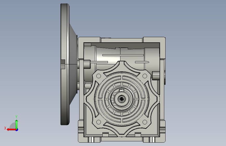The height and width of the screenshot is (146, 226).
Task: Click the red X axis arrow of the triad
Action: [x=11, y=130]
